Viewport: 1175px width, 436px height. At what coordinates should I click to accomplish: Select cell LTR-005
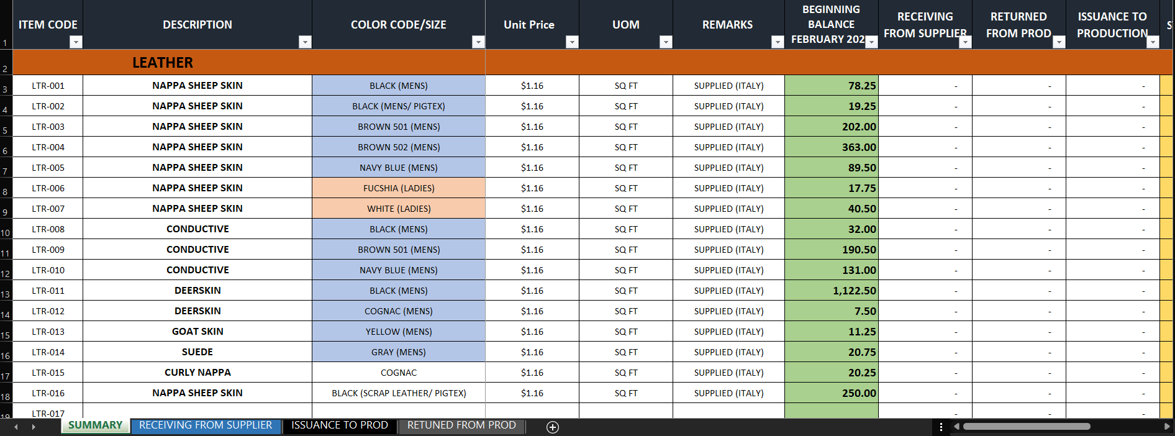pos(48,168)
